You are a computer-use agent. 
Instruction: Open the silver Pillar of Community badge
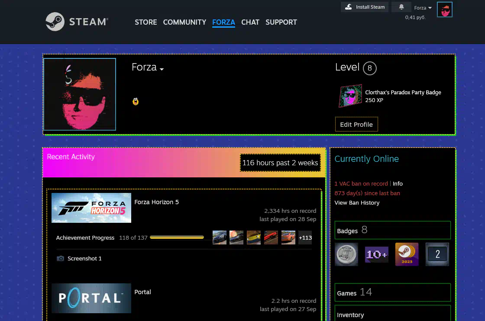pyautogui.click(x=346, y=254)
